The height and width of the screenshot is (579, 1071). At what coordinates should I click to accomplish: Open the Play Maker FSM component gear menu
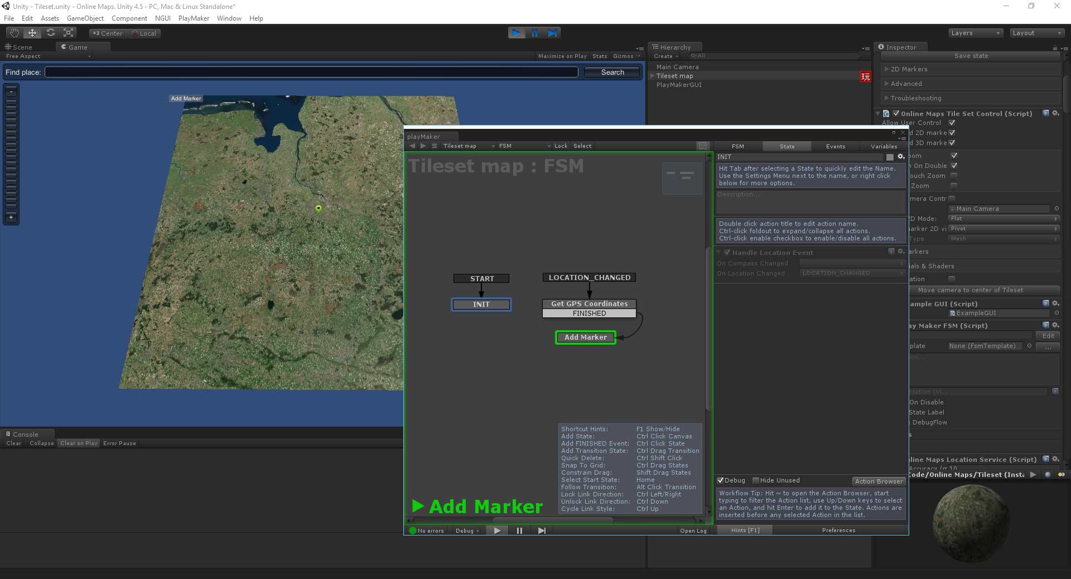(x=1055, y=325)
